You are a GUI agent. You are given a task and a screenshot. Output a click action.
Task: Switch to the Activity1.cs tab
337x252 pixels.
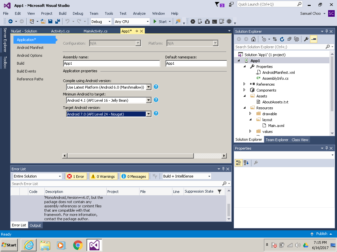click(x=61, y=31)
